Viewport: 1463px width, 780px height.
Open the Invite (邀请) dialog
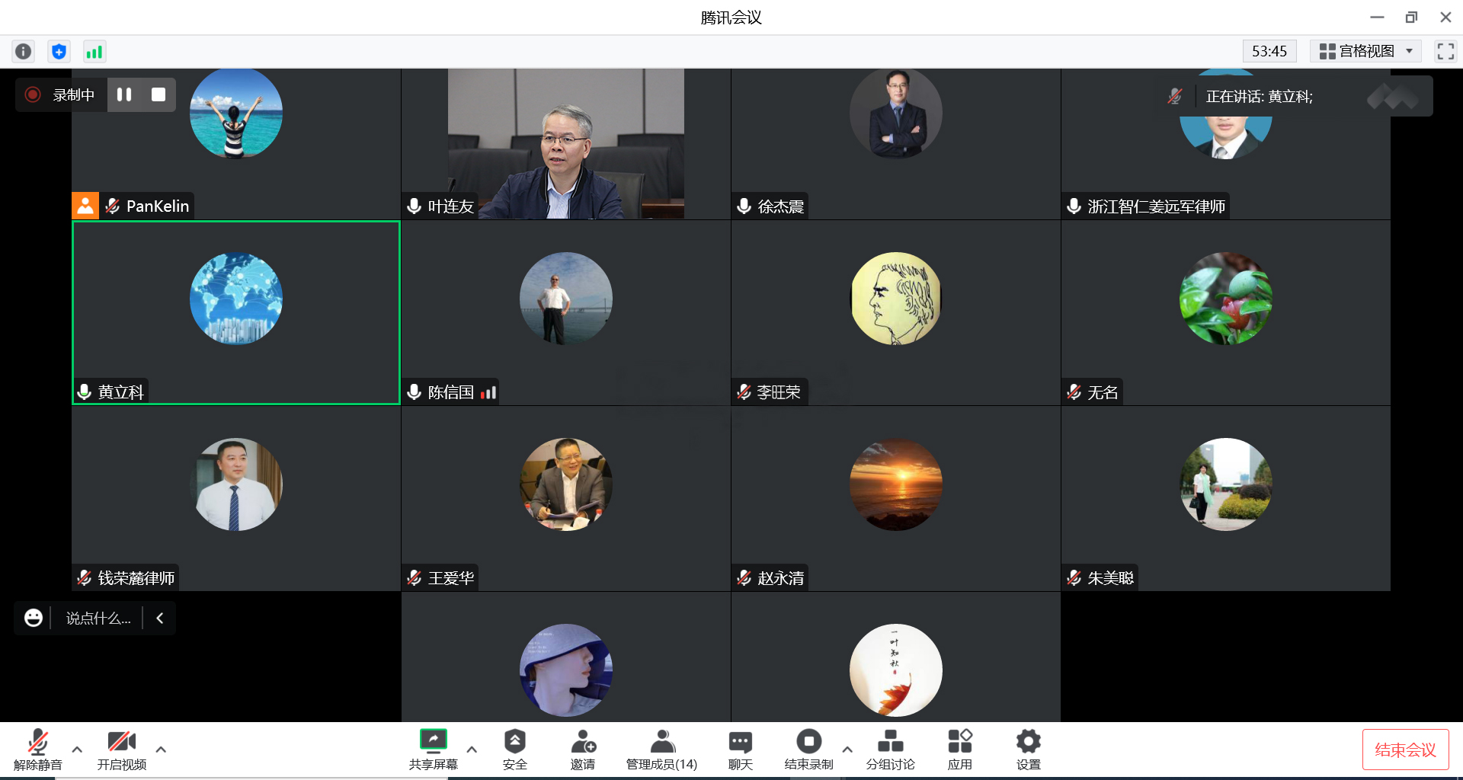point(583,749)
